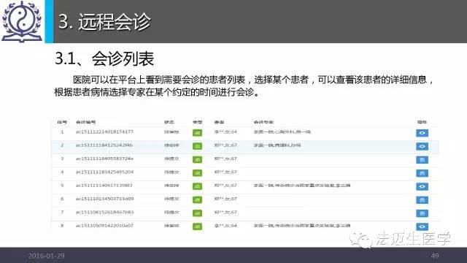This screenshot has width=467, height=263.
Task: Click the green type badge in row 5
Action: click(197, 186)
